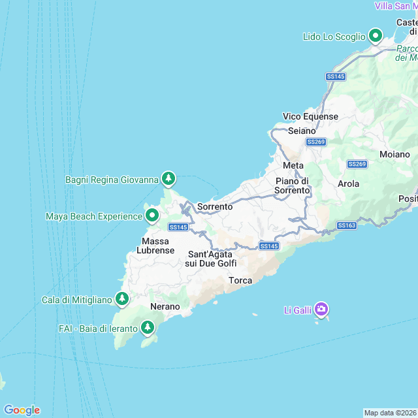Screen dimensions: 418x418
Task: Click the Torca place label
Action: [x=240, y=280]
